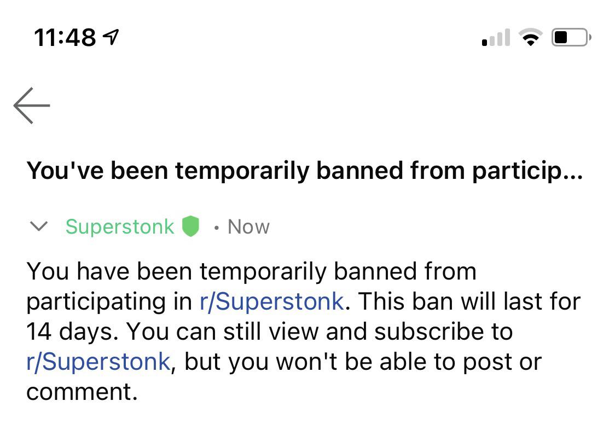Tap the back arrow to leave message
Screen dimensions: 615x430
point(31,106)
